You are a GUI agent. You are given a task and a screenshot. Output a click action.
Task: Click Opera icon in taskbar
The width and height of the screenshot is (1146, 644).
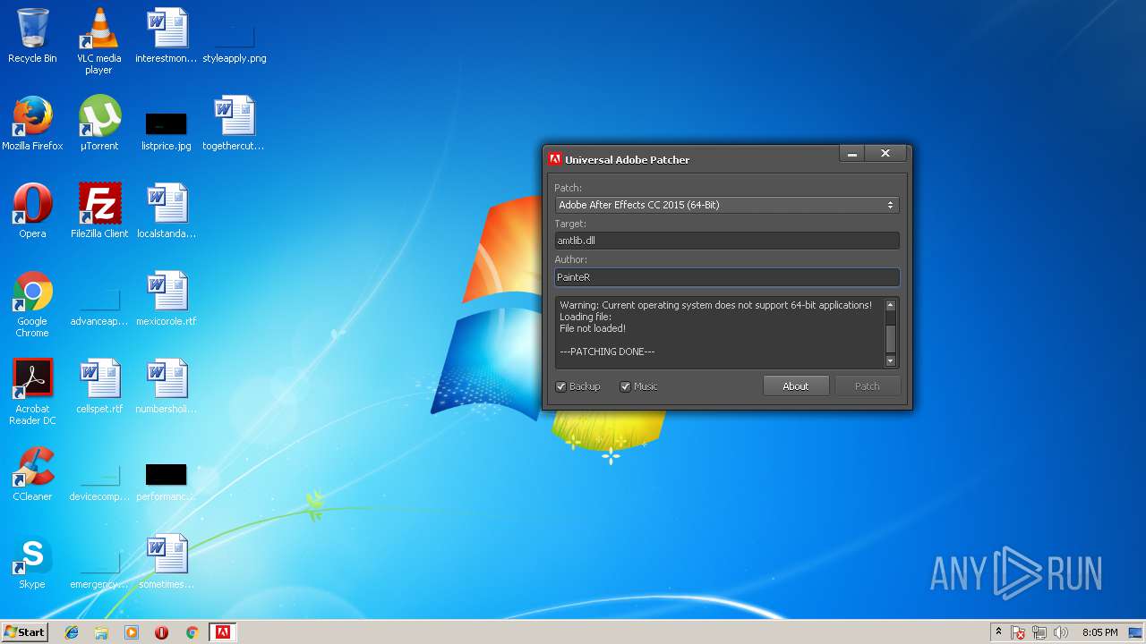click(x=162, y=632)
